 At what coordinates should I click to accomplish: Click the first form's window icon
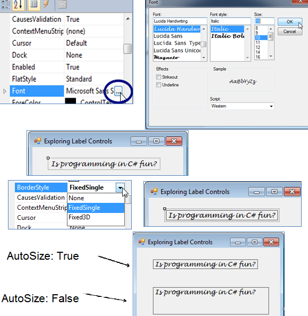tap(38, 141)
